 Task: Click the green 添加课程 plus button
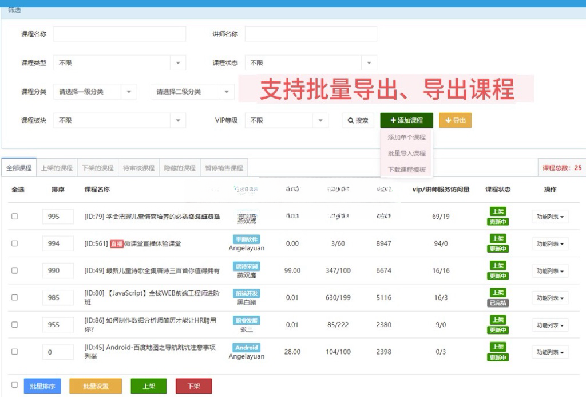coord(406,120)
